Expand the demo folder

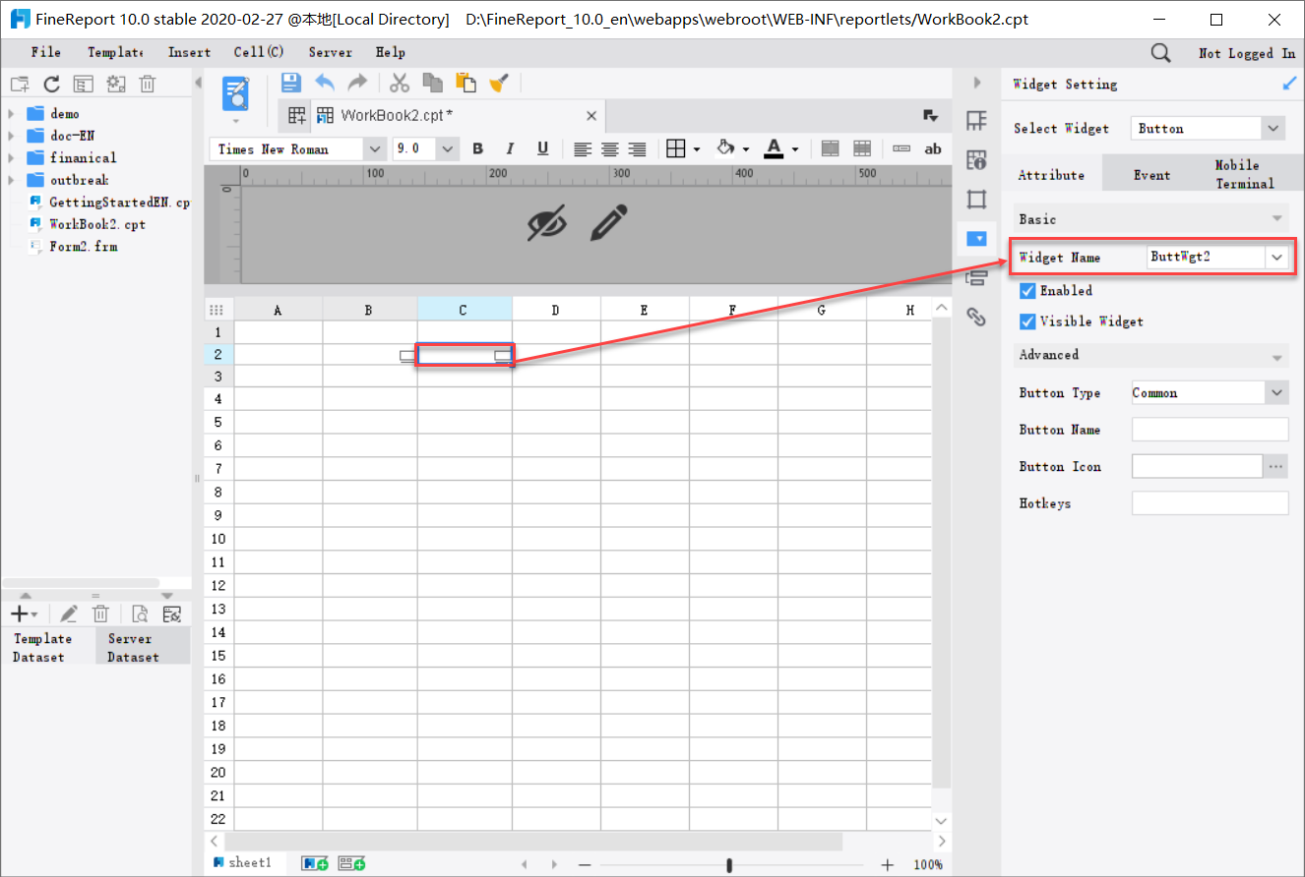coord(11,114)
